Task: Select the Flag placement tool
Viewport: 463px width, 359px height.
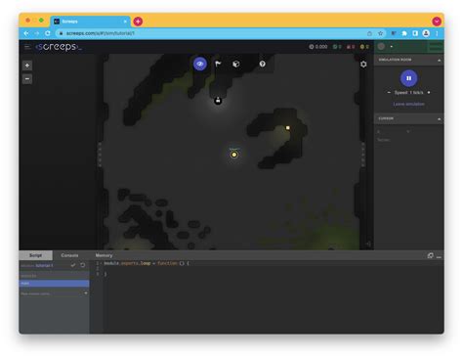Action: (218, 64)
